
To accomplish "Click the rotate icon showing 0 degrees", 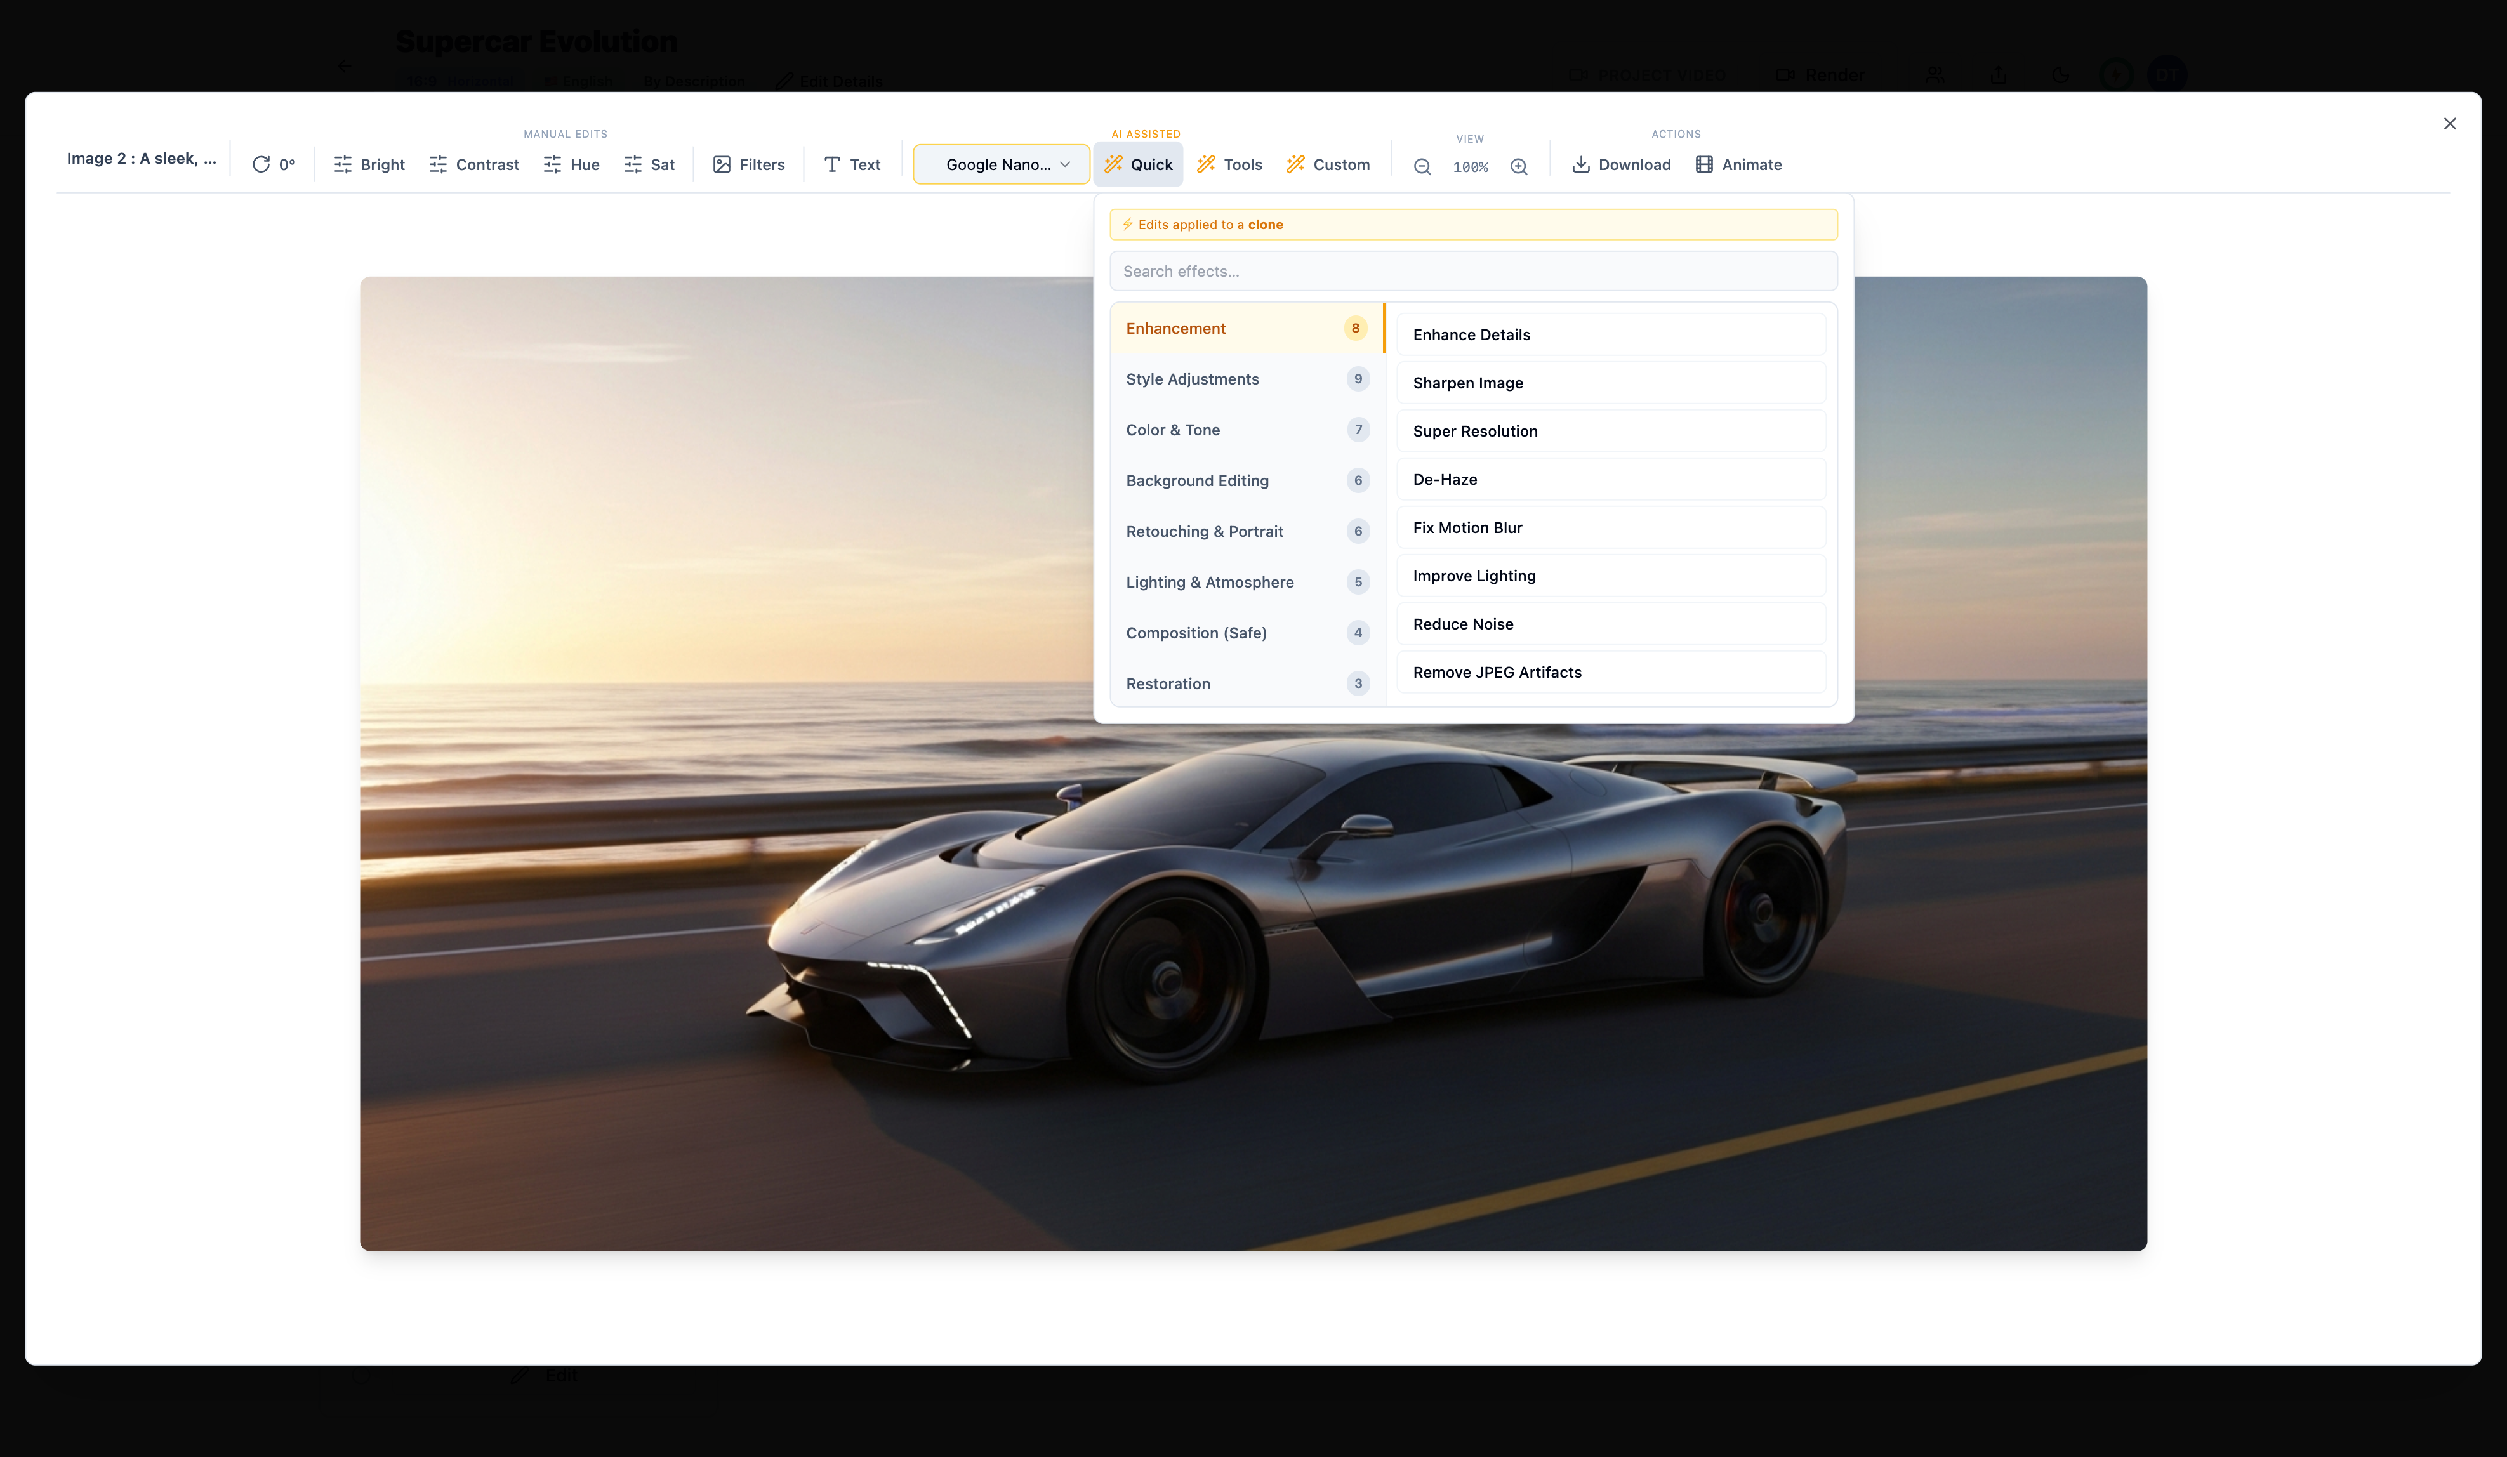I will [274, 164].
